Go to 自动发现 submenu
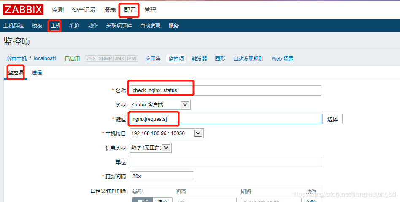Viewport: 400px width, 202px height. [x=150, y=25]
